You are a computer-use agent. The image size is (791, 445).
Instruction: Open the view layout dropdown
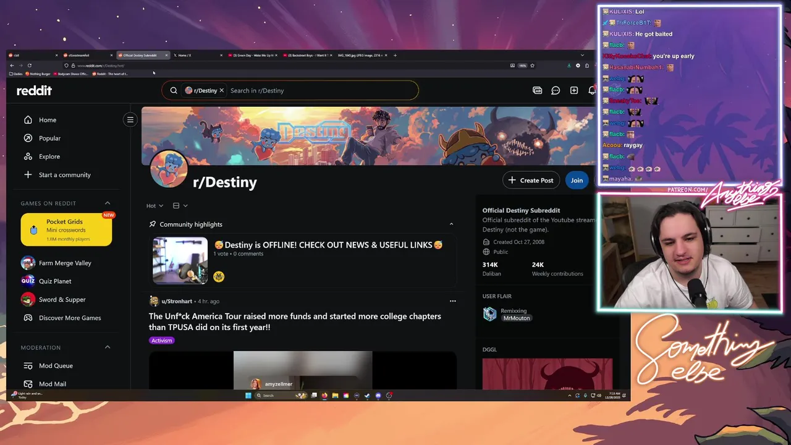click(180, 206)
